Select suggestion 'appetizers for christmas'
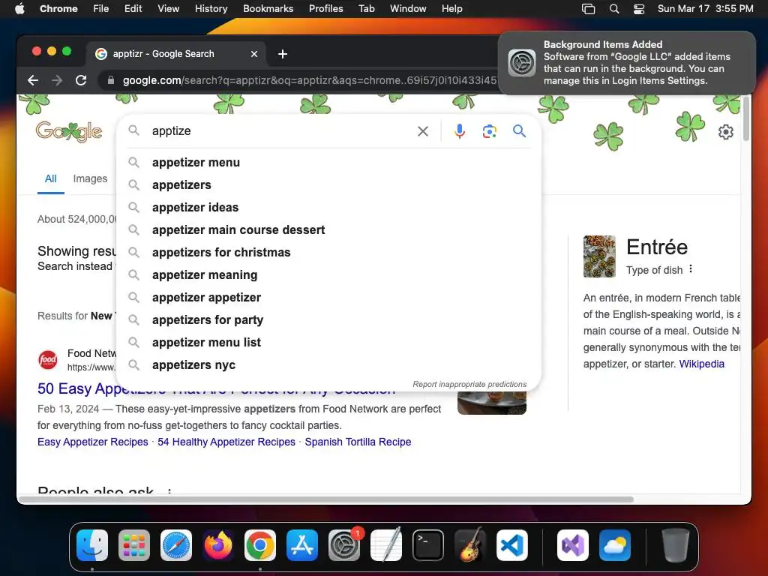Screen dimensions: 768x576 (329, 253)
